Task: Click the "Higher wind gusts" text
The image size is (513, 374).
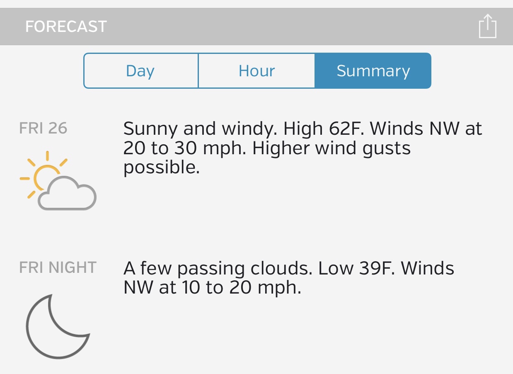Action: [x=332, y=148]
